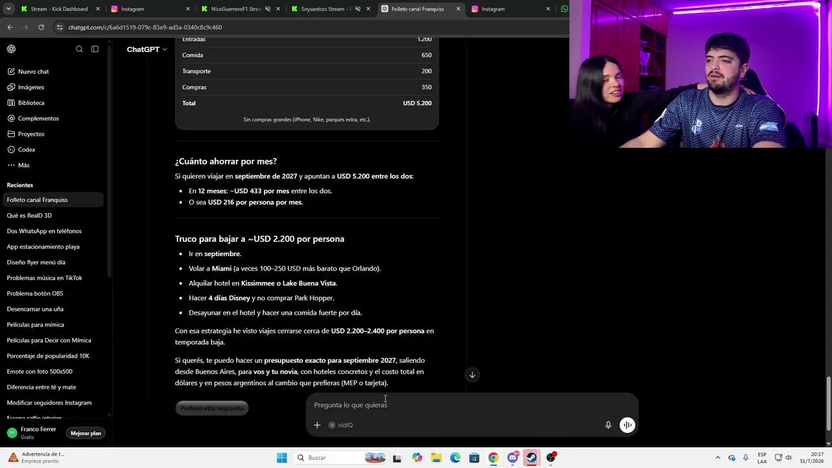Viewport: 832px width, 468px height.
Task: Open the Diseño flyer menú día chat
Action: pos(52,262)
